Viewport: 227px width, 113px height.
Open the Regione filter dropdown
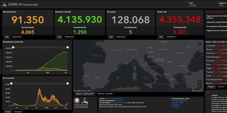tap(223, 4)
